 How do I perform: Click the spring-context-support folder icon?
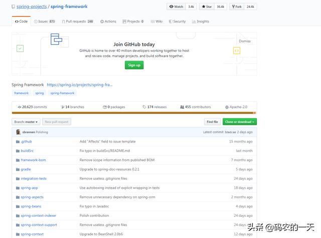[18, 225]
